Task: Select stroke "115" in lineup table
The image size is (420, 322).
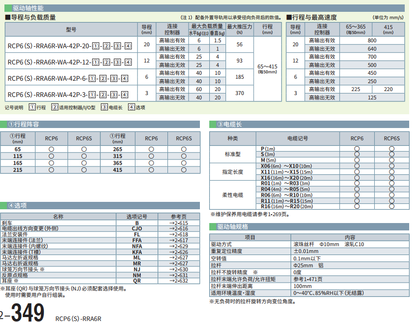Action: pyautogui.click(x=18, y=156)
